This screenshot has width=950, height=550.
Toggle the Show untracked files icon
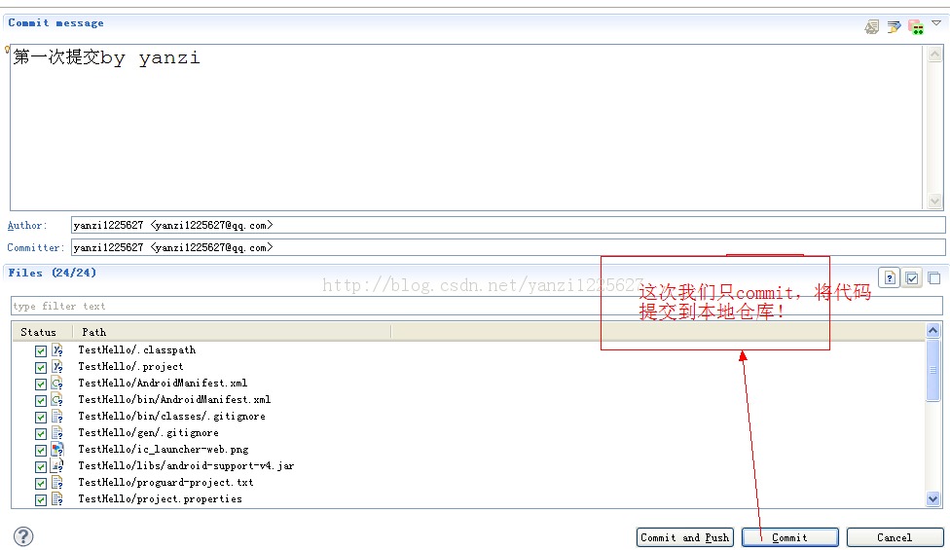pos(890,278)
